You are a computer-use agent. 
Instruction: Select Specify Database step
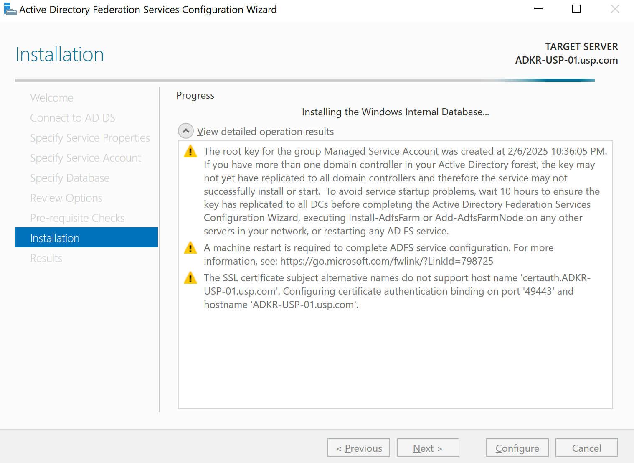[x=70, y=178]
